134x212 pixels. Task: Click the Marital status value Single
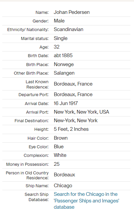click(x=61, y=38)
